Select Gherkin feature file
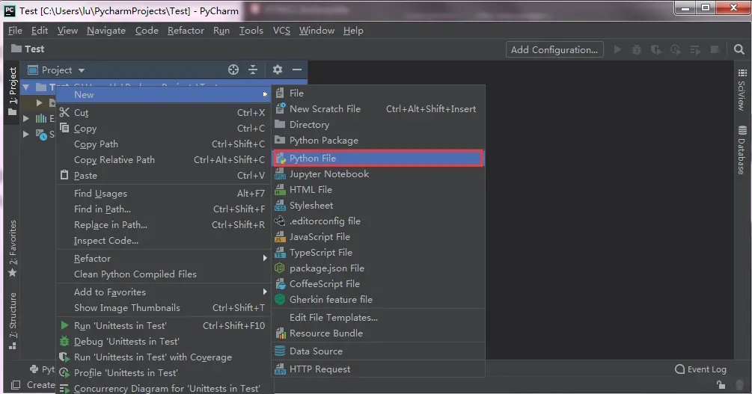Screen dimensions: 752x394 pos(379,300)
